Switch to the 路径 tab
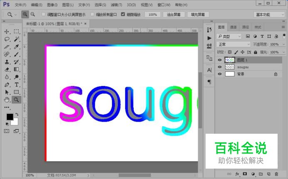 [246, 27]
